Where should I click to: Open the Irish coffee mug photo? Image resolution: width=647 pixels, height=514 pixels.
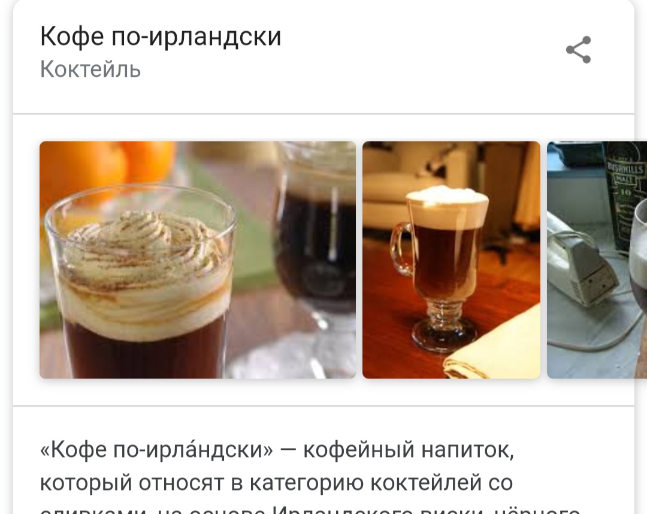(x=451, y=260)
